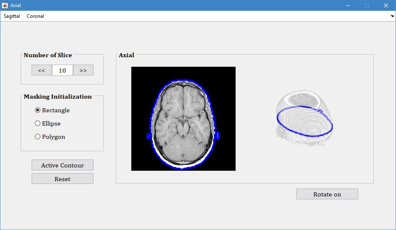The height and width of the screenshot is (230, 396).
Task: Minimize the Axial window
Action: [348, 5]
